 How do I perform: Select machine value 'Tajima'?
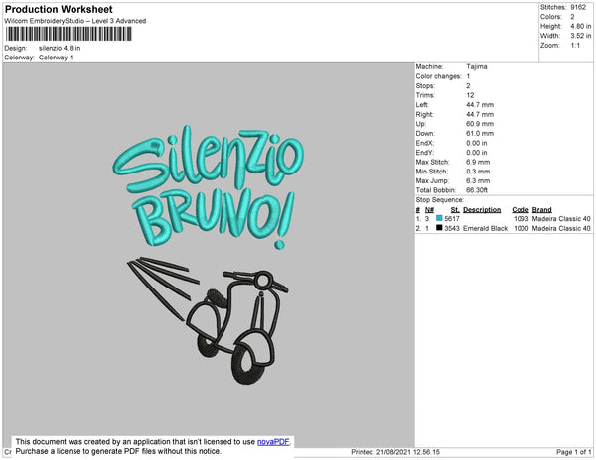pyautogui.click(x=477, y=66)
